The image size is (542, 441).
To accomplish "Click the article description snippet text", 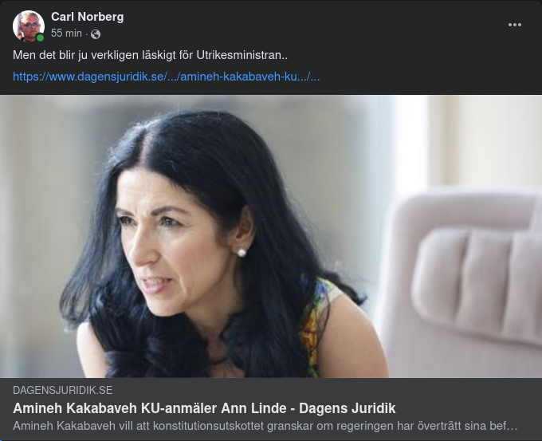I will (265, 426).
